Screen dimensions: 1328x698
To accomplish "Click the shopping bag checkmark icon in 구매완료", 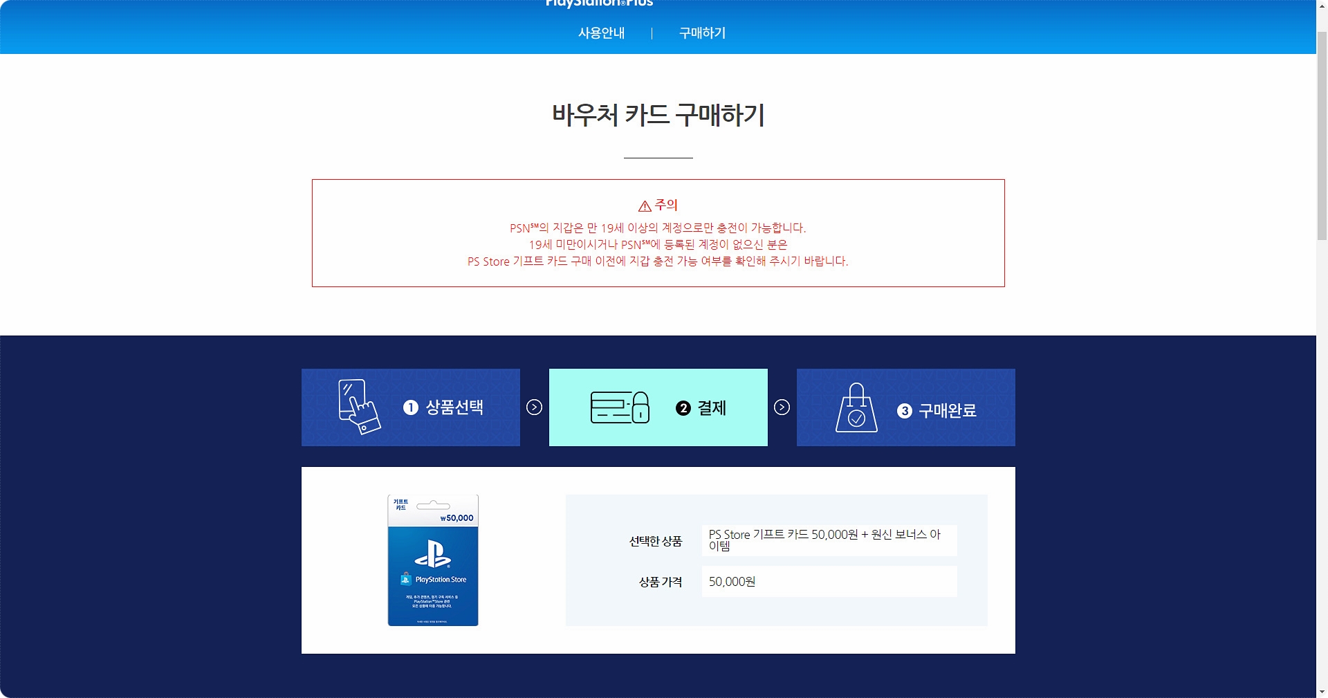I will (856, 407).
